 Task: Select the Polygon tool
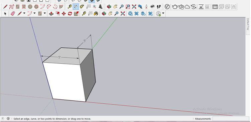click(36, 7)
